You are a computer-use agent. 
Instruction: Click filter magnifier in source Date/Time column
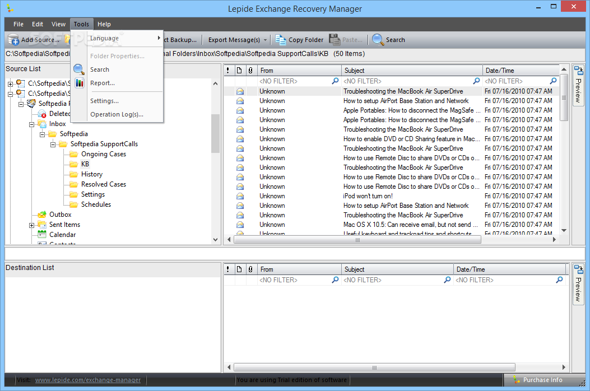point(553,81)
